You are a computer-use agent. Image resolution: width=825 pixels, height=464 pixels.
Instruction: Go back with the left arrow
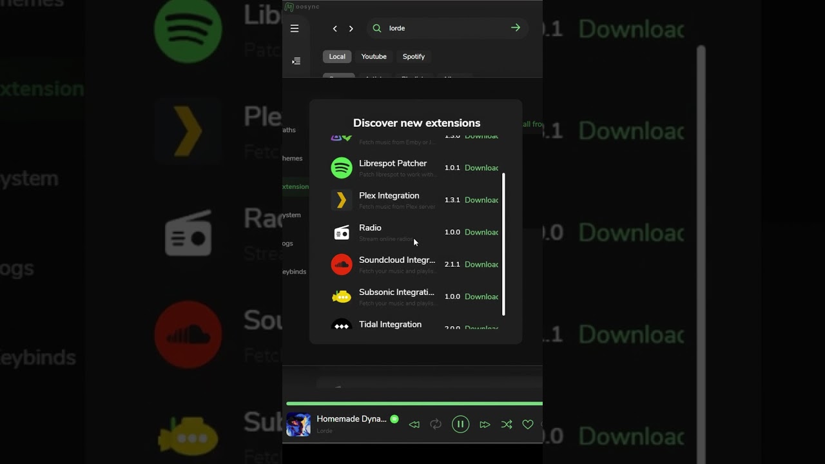[335, 28]
